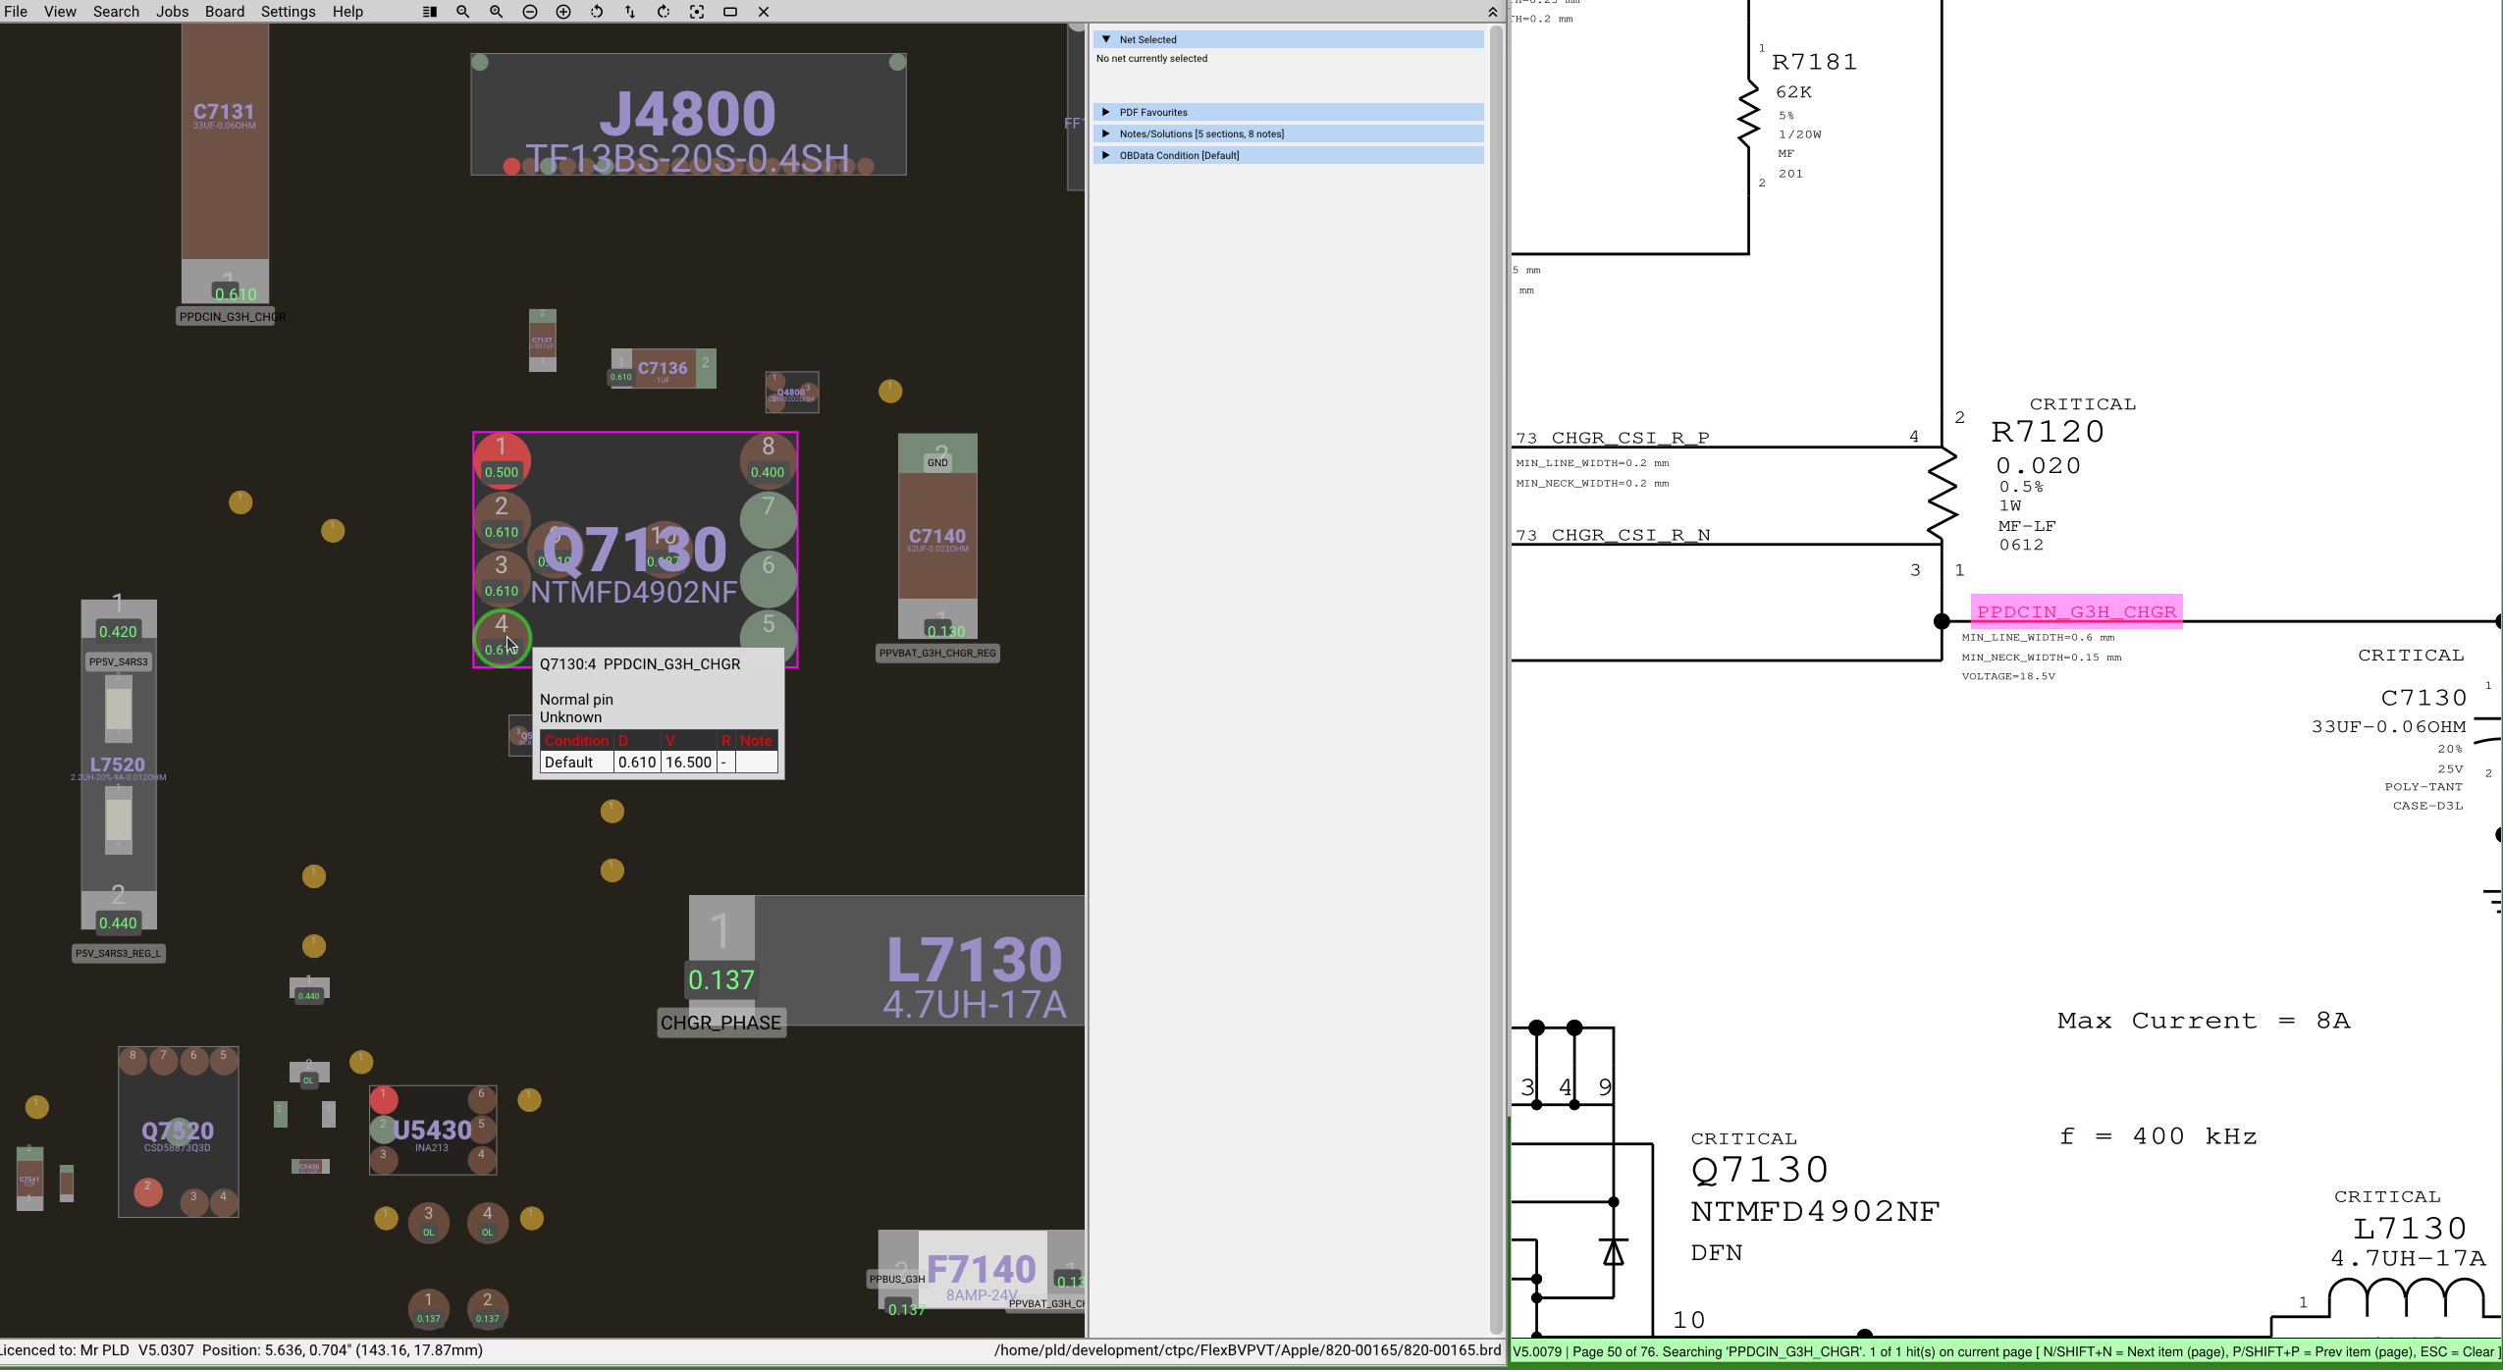
Task: Click C7130 capacitor label in schematic
Action: pyautogui.click(x=2423, y=698)
